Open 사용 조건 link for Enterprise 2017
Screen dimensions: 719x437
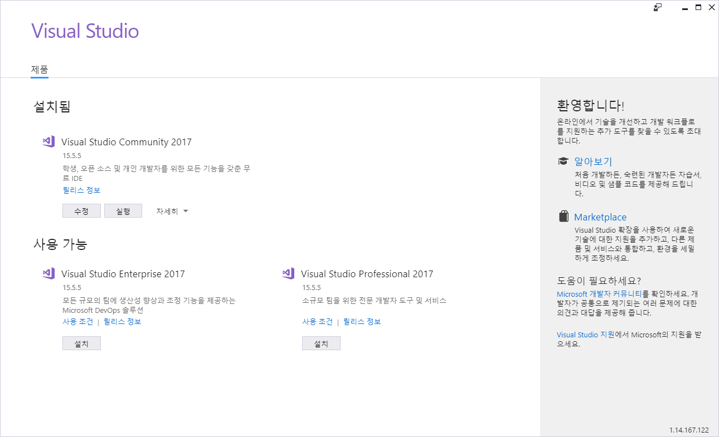click(77, 322)
